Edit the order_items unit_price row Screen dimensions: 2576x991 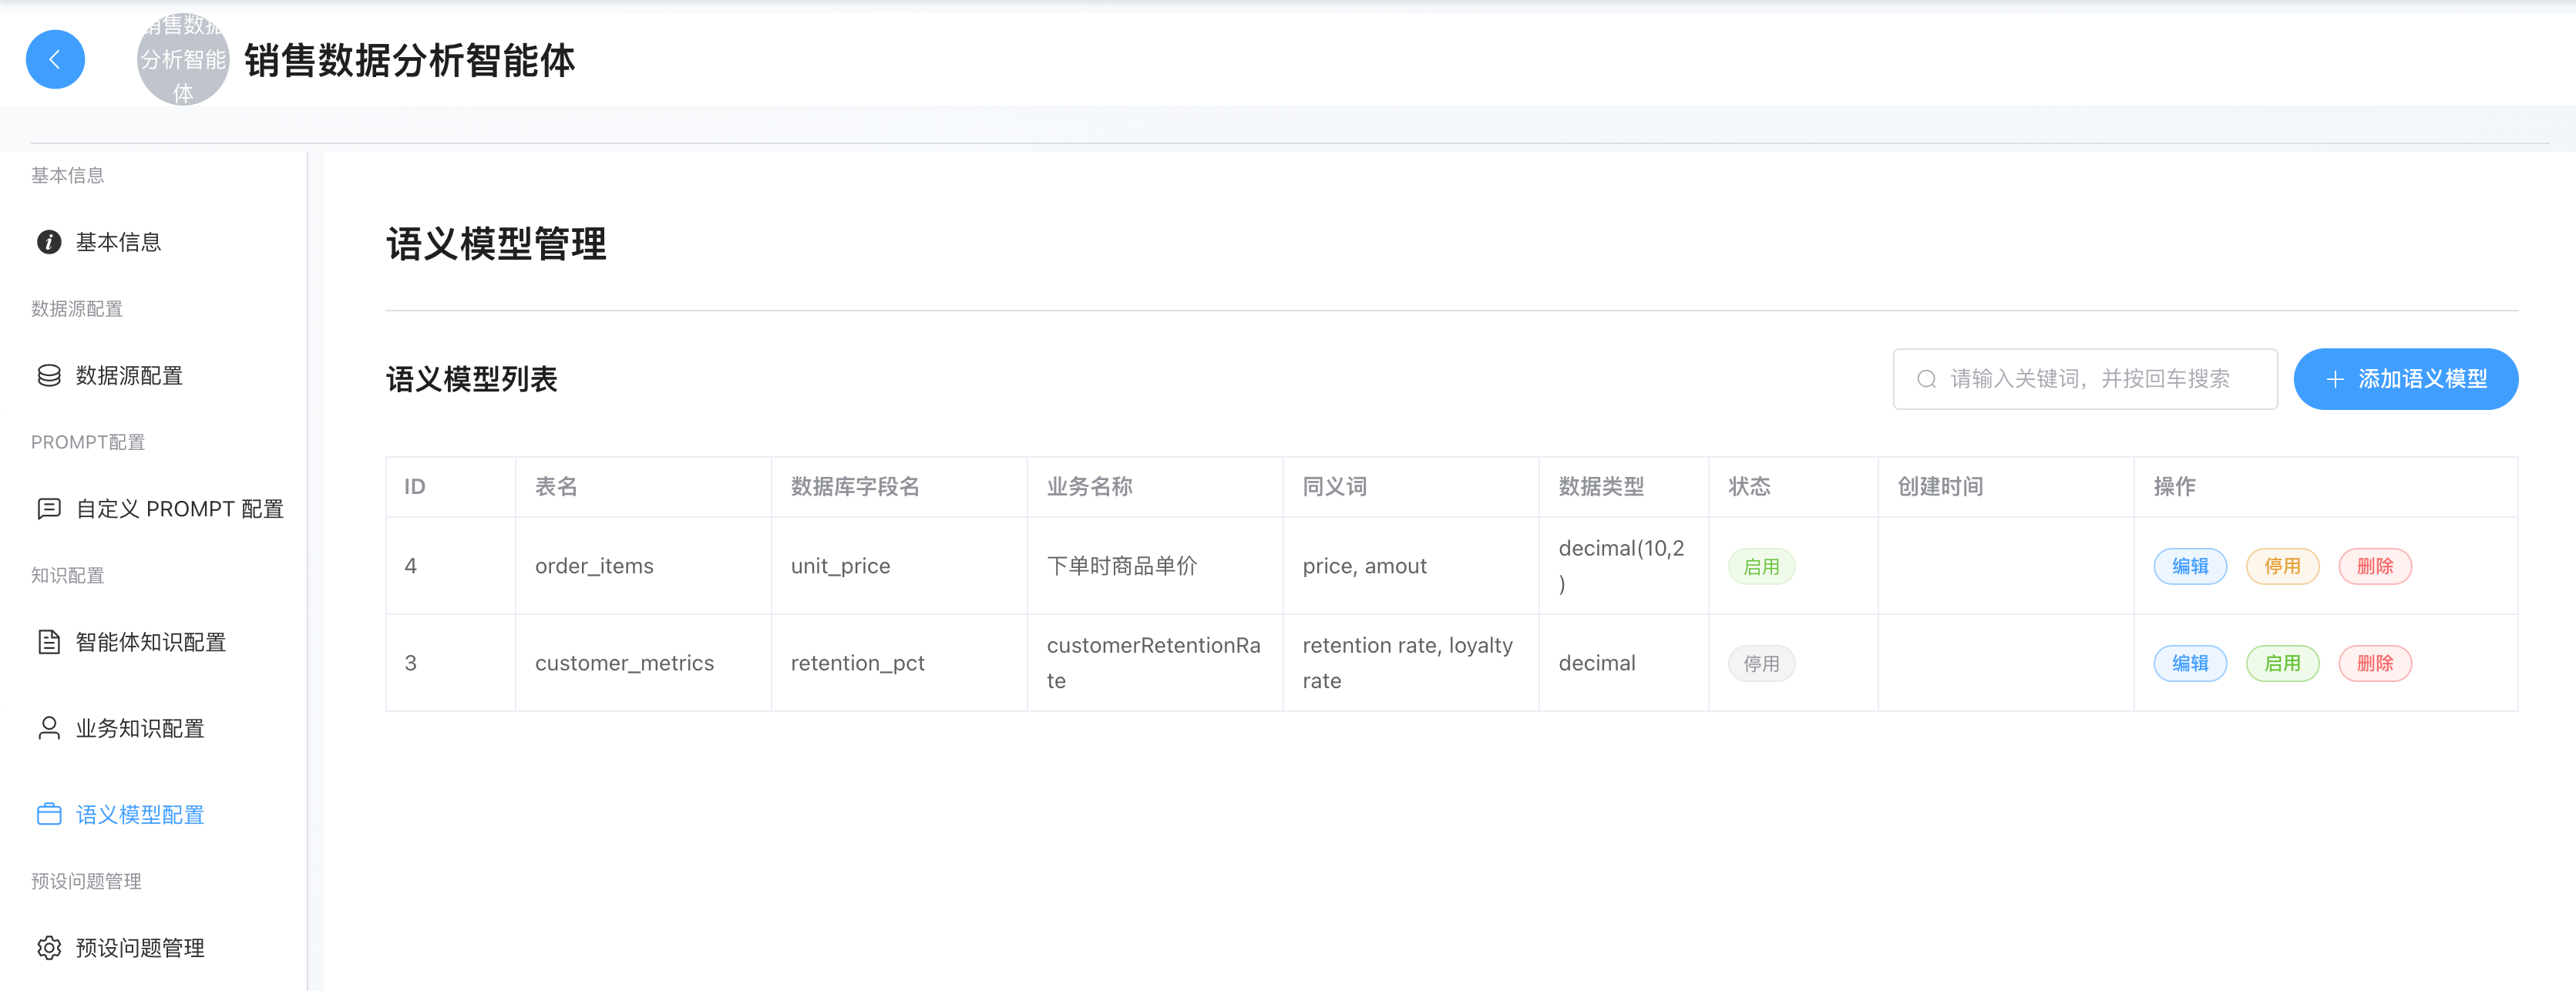pyautogui.click(x=2189, y=566)
